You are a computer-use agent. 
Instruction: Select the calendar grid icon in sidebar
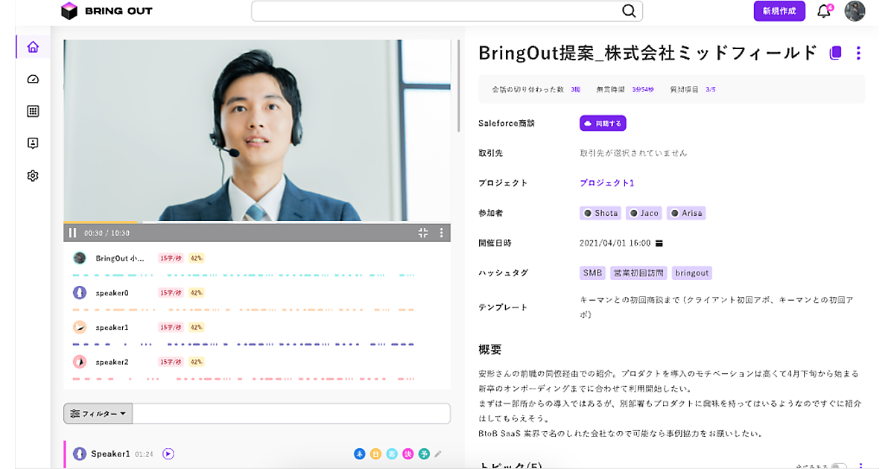[x=33, y=112]
